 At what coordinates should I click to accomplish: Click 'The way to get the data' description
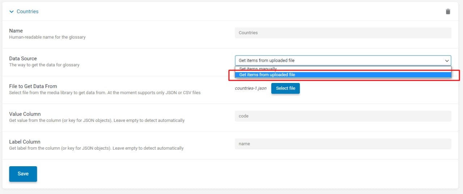pyautogui.click(x=44, y=65)
